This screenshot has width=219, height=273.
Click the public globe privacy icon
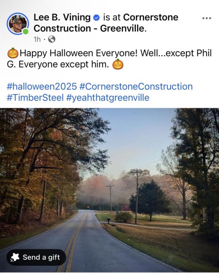click(52, 39)
